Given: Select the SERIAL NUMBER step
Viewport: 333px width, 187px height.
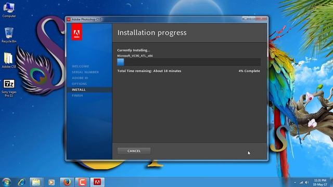Looking at the screenshot, I should point(85,72).
